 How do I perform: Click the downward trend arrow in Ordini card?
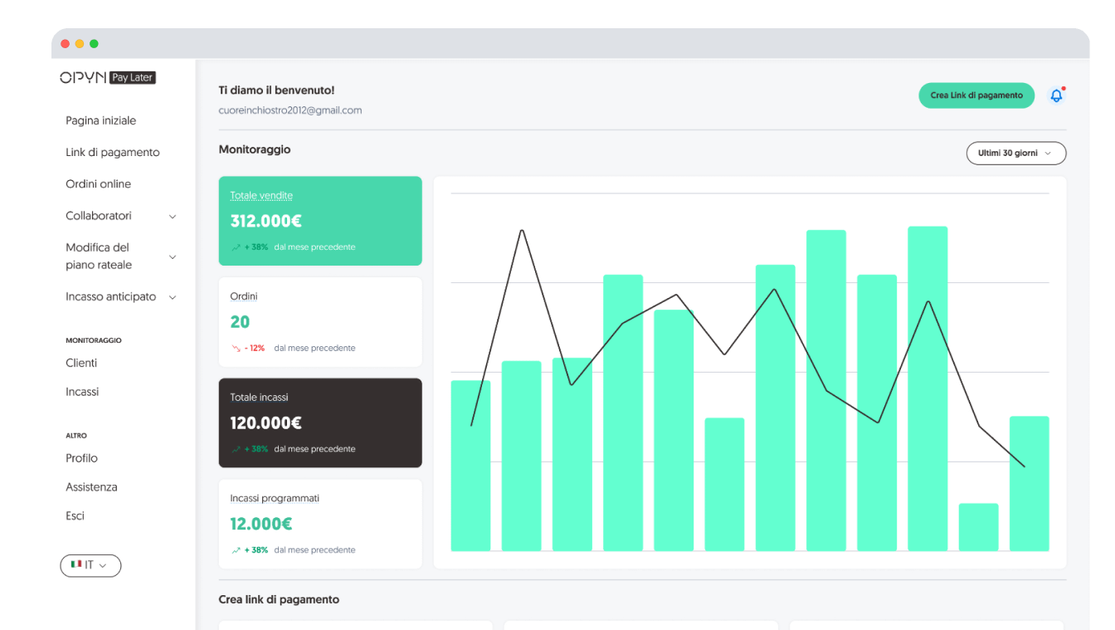pos(236,349)
